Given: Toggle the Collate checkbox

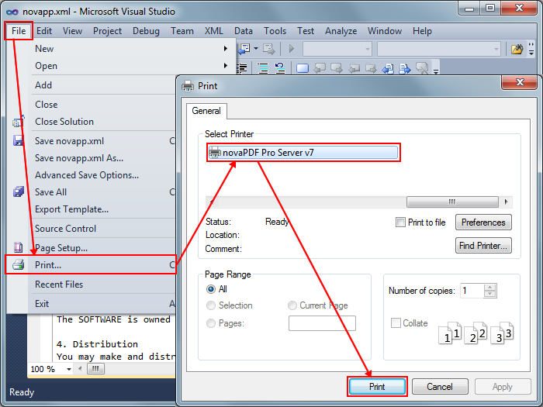Looking at the screenshot, I should coord(396,323).
